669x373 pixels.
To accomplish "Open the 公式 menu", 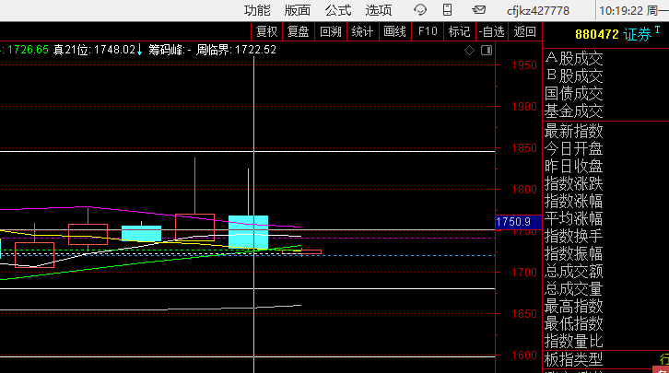I will 338,10.
